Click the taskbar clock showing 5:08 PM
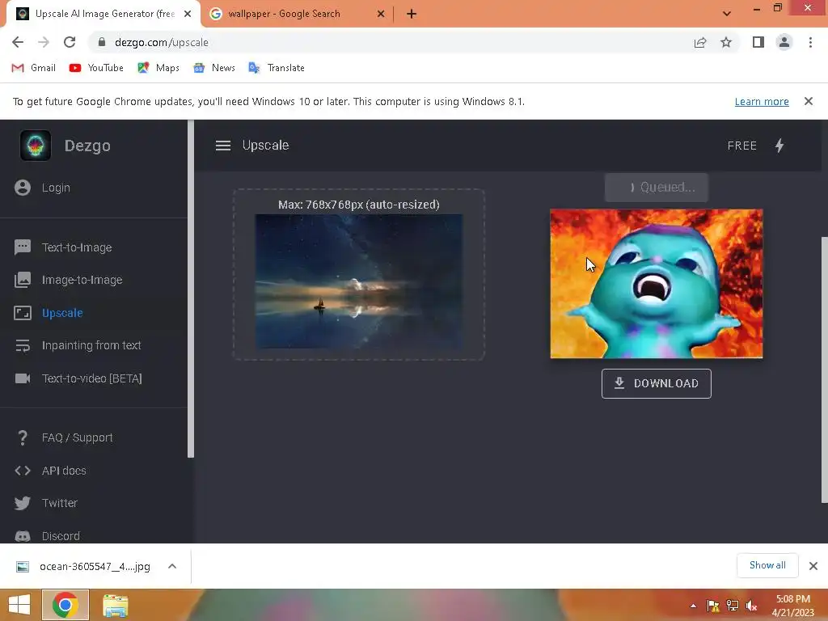Screen dimensions: 828x621 [x=792, y=606]
